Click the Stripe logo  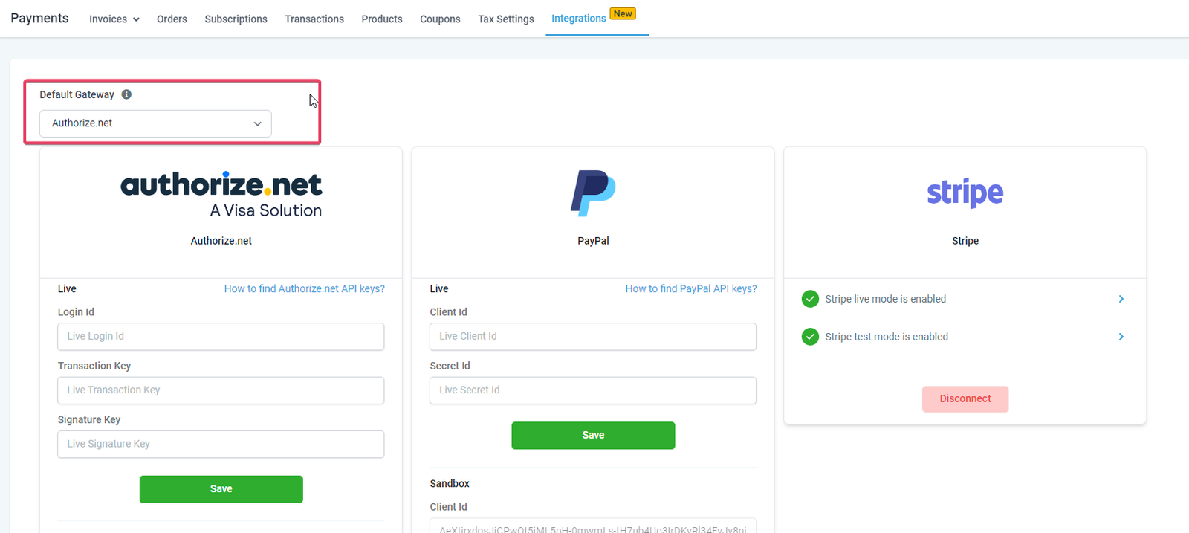point(965,193)
